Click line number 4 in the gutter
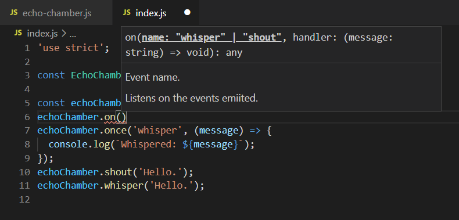Screen dimensions: 459x220 click(27, 89)
